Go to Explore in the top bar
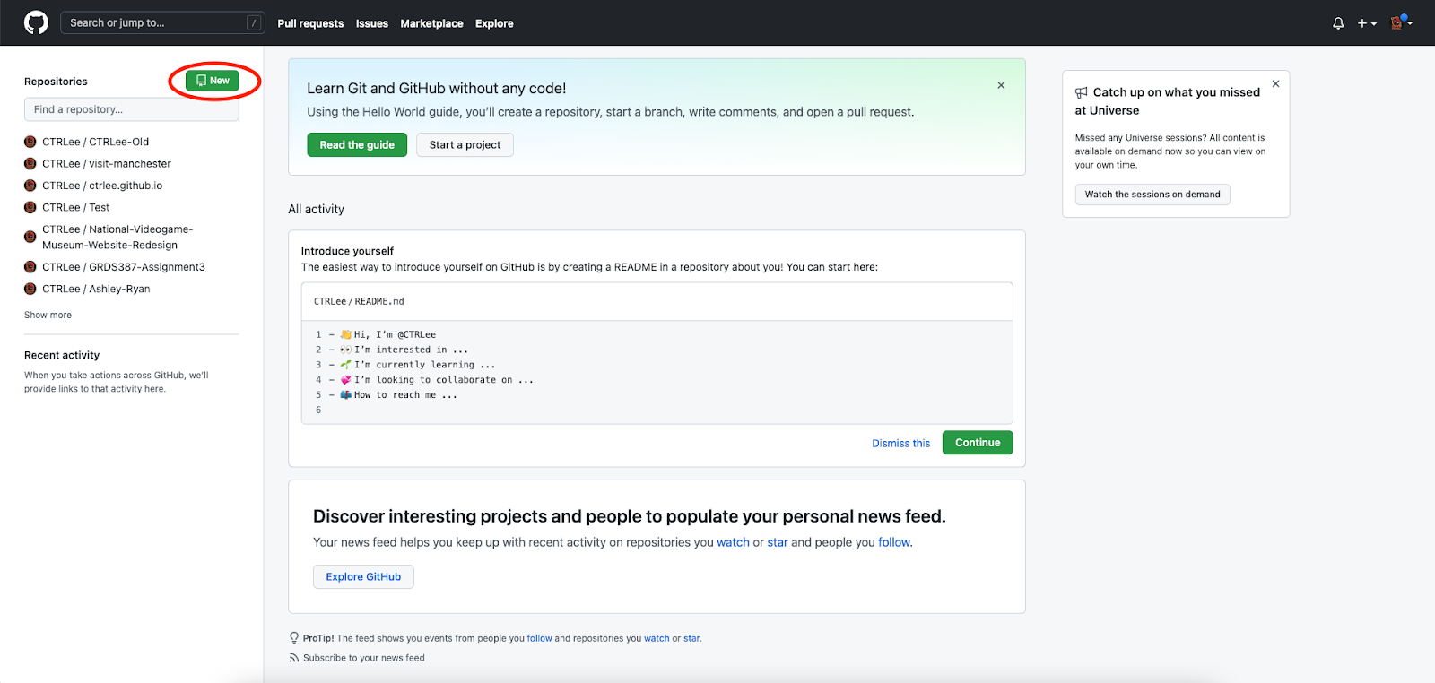Screen dimensions: 1435x683 click(x=494, y=23)
